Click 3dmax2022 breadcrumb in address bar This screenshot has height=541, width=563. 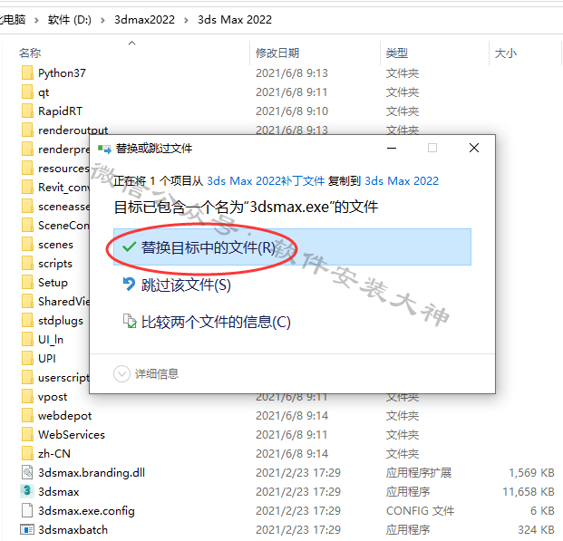click(144, 20)
